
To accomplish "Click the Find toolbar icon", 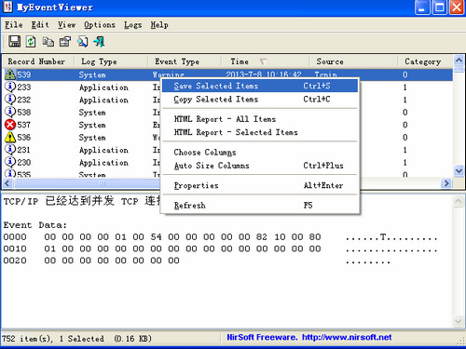I will coord(83,41).
